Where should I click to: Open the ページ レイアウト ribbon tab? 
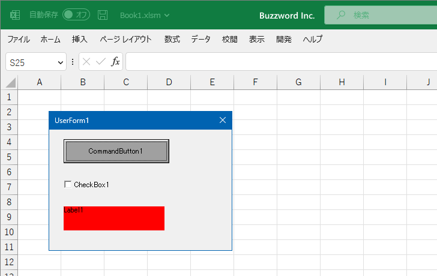[x=125, y=39]
